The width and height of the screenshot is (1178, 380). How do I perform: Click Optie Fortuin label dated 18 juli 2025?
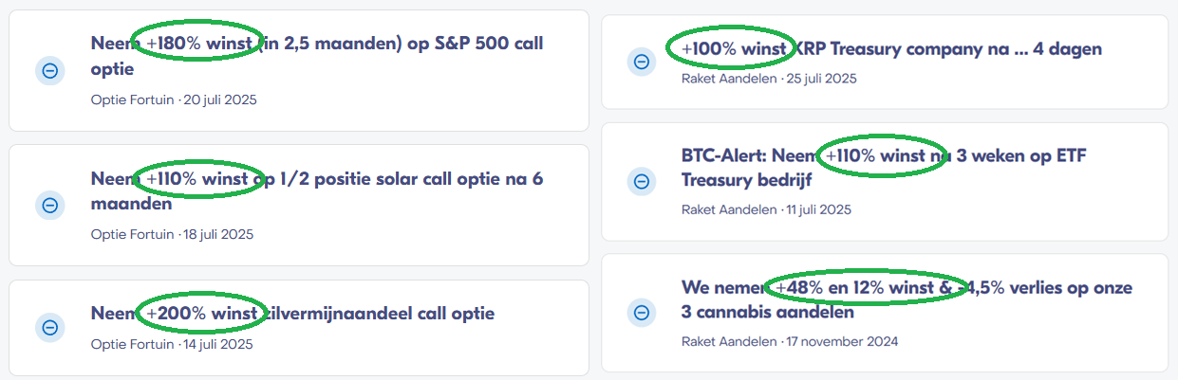coord(133,234)
